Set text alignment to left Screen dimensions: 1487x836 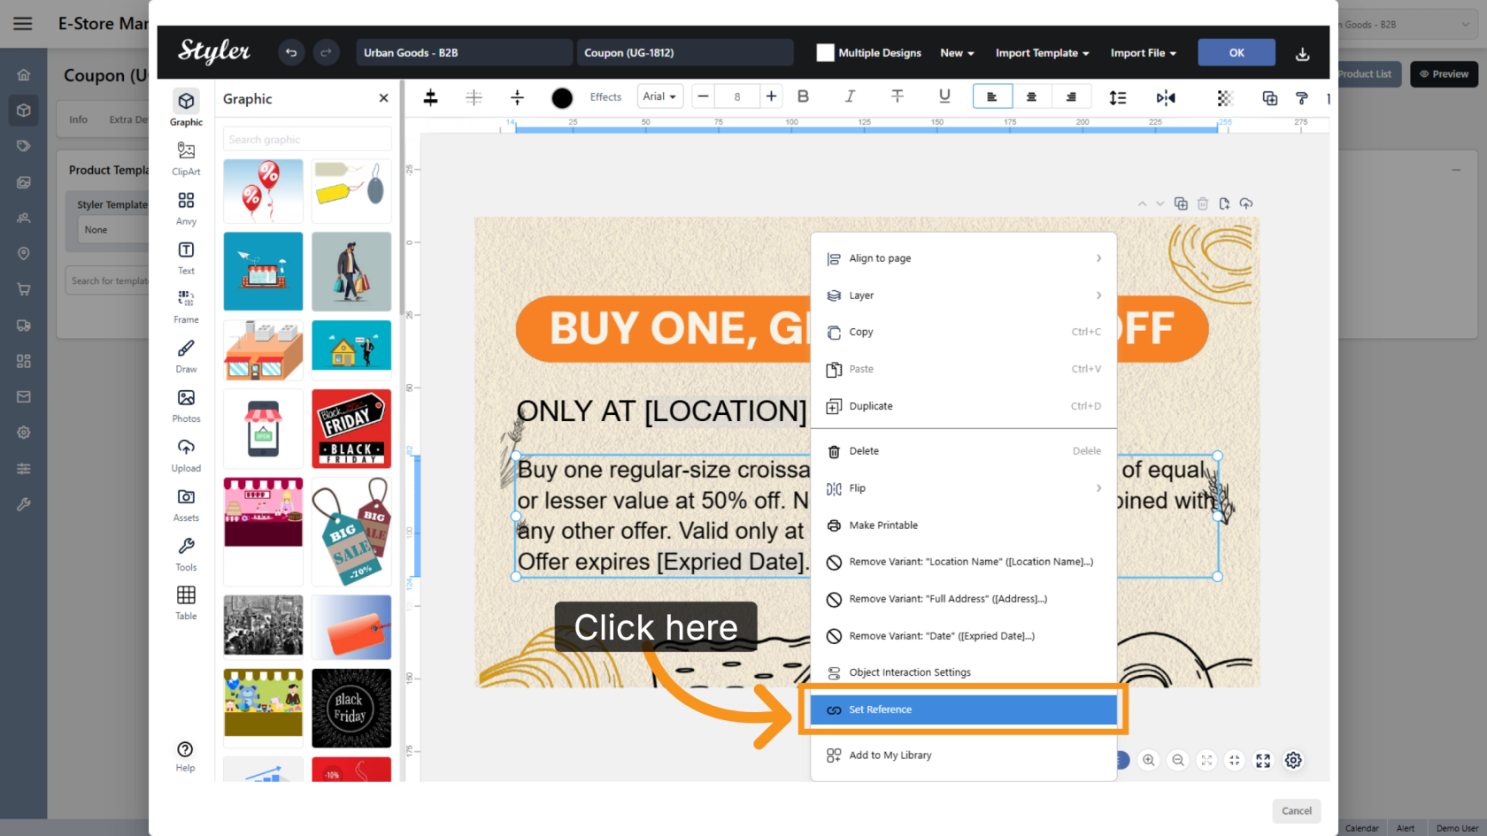(x=992, y=96)
